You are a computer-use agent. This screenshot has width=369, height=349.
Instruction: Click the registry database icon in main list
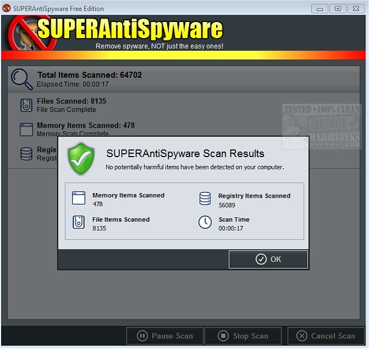click(26, 154)
